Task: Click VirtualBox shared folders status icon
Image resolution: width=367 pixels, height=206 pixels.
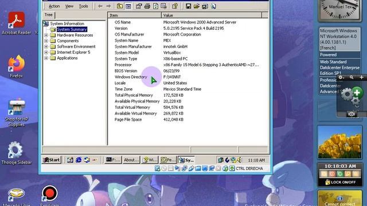Action: click(198, 168)
